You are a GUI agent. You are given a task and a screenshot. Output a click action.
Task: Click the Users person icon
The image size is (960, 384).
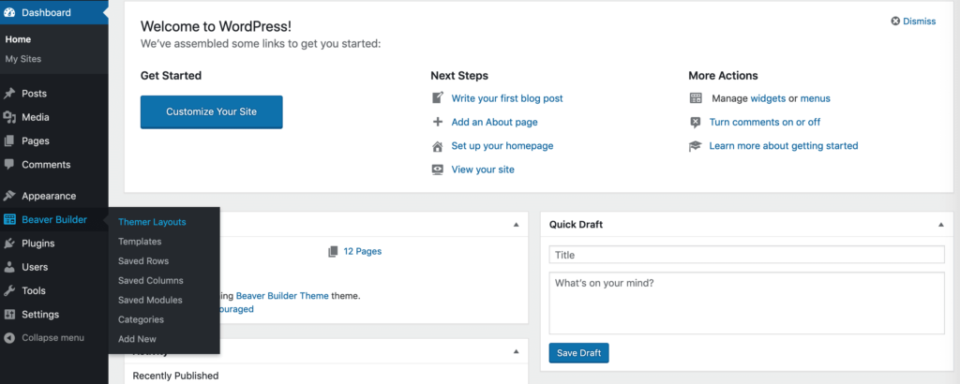point(9,267)
